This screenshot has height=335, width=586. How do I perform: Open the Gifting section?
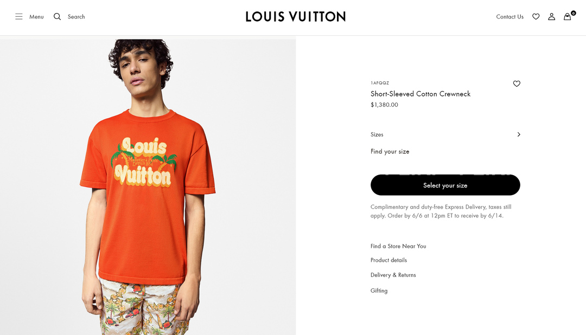[x=379, y=291]
